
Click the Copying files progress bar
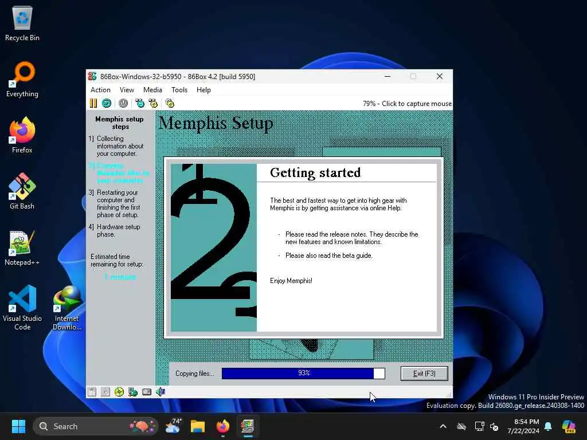tap(303, 374)
